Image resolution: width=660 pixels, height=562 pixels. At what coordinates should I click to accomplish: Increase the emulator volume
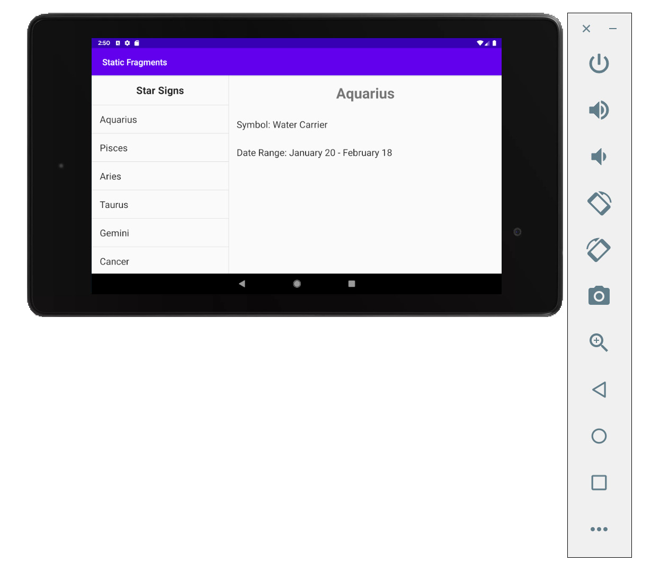599,110
